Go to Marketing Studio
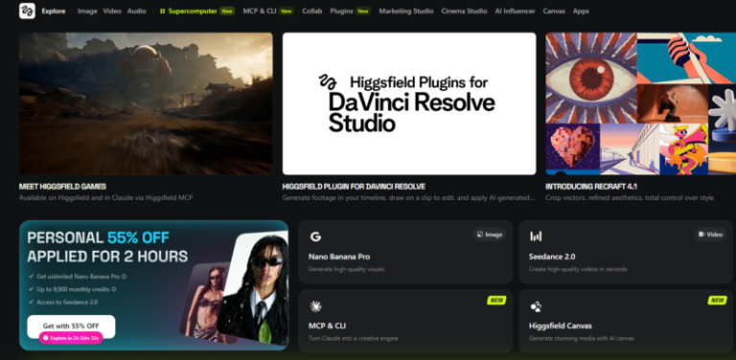 (x=406, y=11)
